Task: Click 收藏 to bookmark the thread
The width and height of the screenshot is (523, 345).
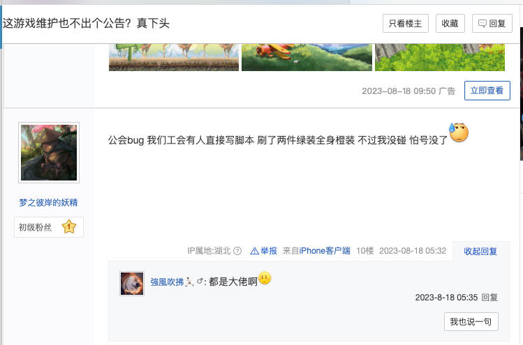Action: click(450, 23)
